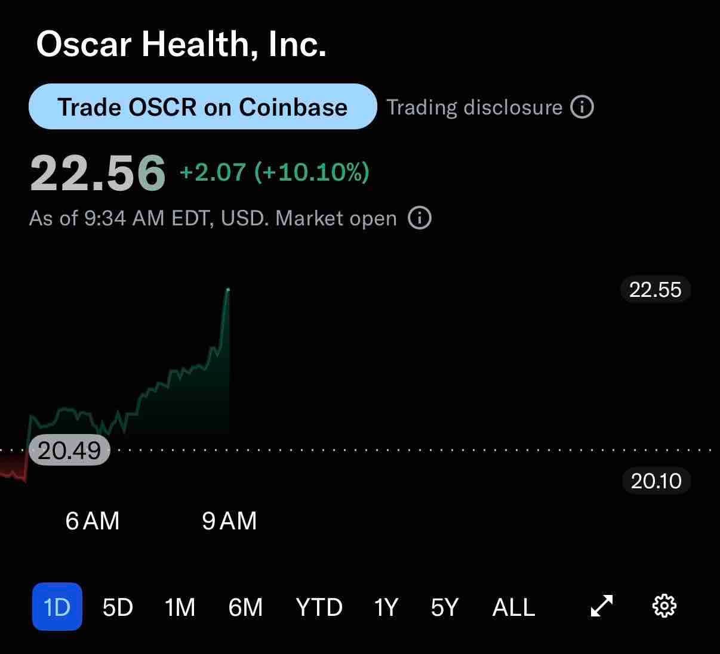
Task: Switch chart to 1M range
Action: pyautogui.click(x=180, y=607)
